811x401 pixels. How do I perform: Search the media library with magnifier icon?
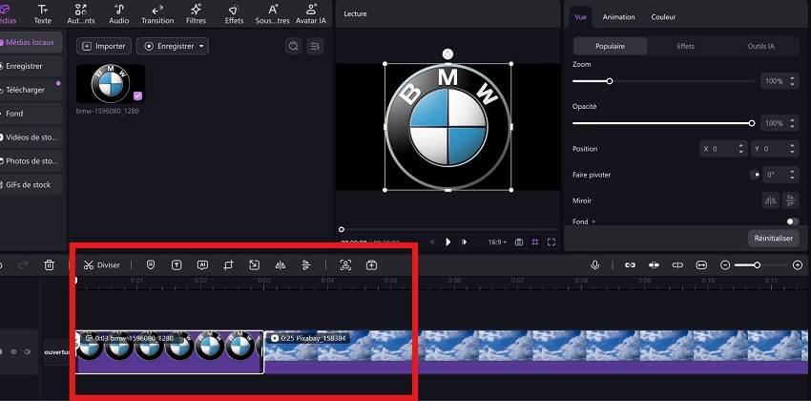pos(294,46)
